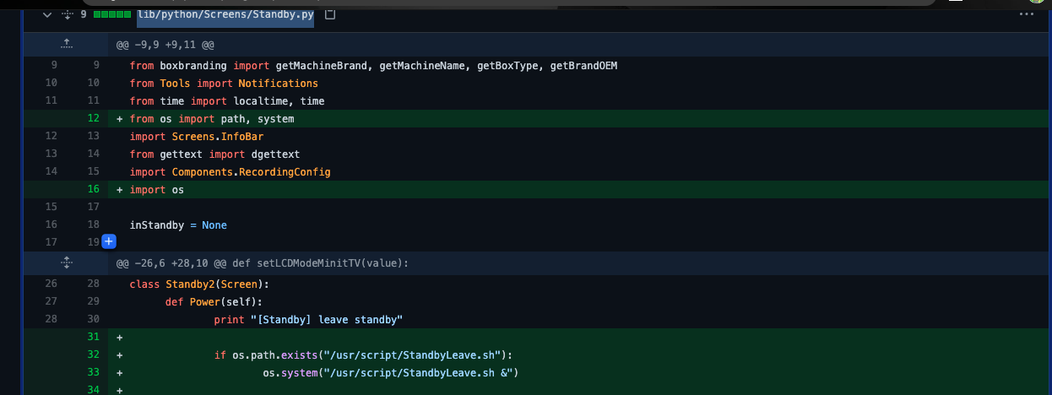This screenshot has height=395, width=1052.
Task: Click the green diffstat squares indicator
Action: [111, 14]
